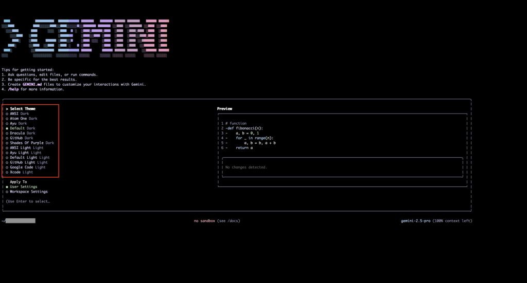Image resolution: width=527 pixels, height=283 pixels.
Task: Select the Default Dark theme radio
Action: tap(21, 128)
